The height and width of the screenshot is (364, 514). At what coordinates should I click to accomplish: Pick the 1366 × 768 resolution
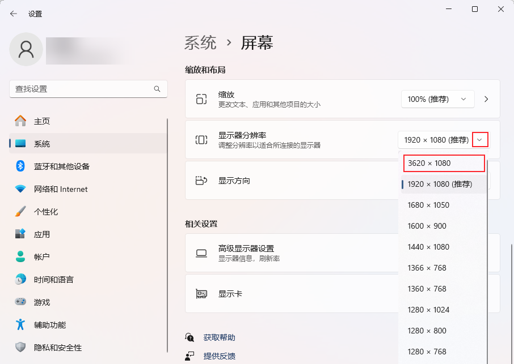tap(427, 268)
